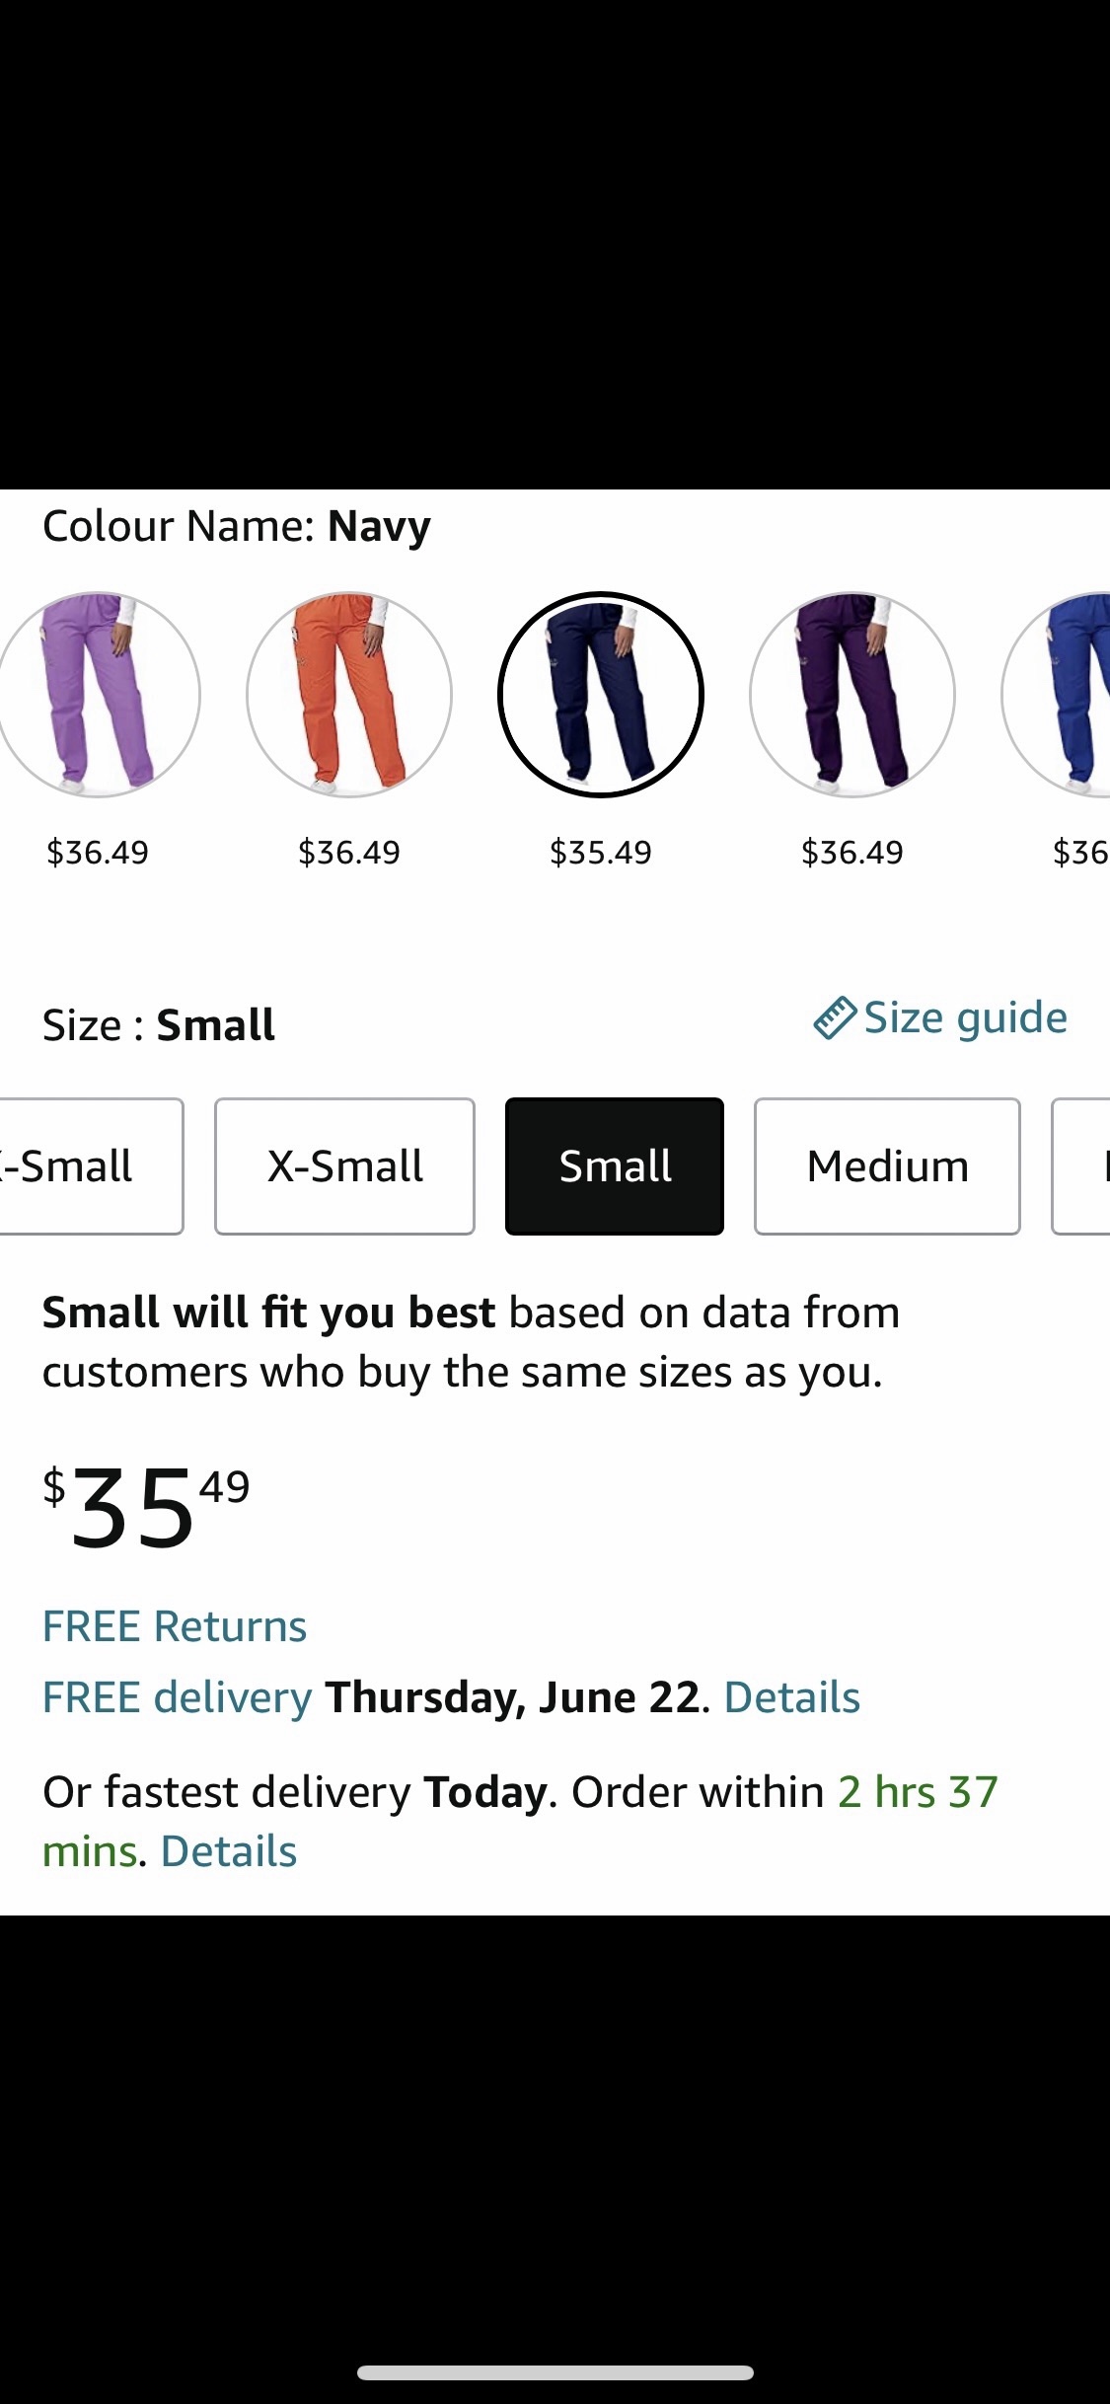Click the Colour Name: Navy label

tap(235, 526)
